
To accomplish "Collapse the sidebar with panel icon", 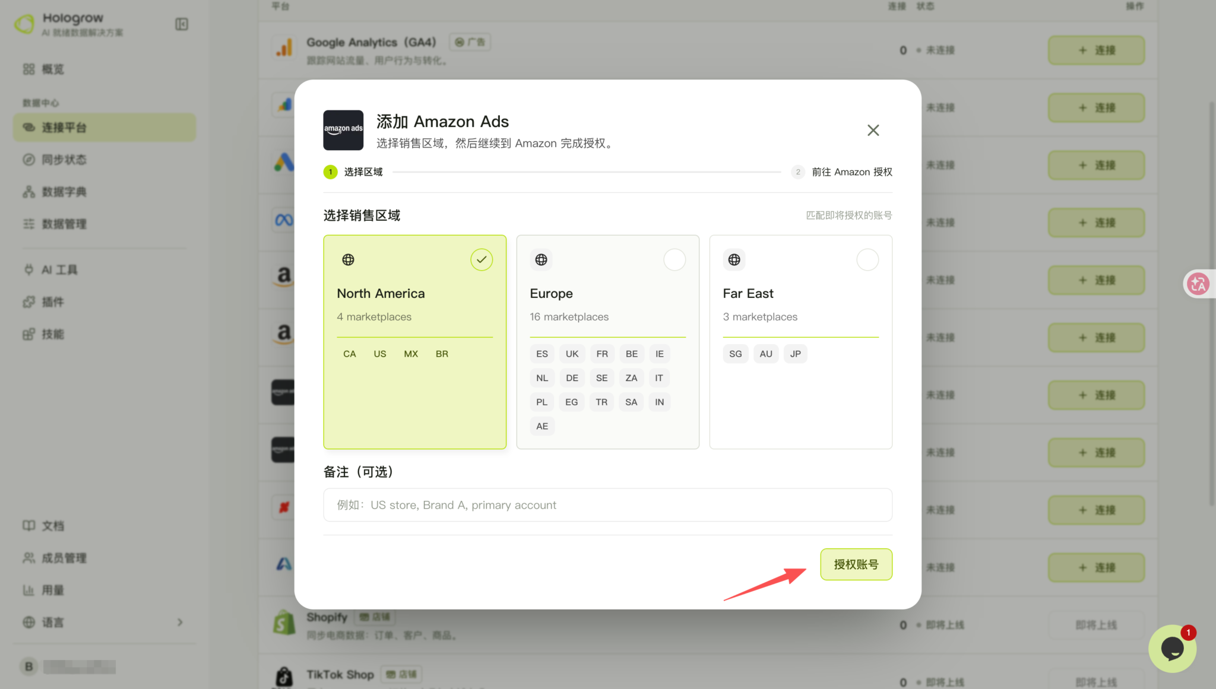I will [182, 24].
